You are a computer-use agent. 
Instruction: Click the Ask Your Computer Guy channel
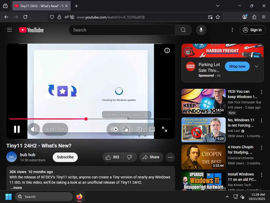244,102
